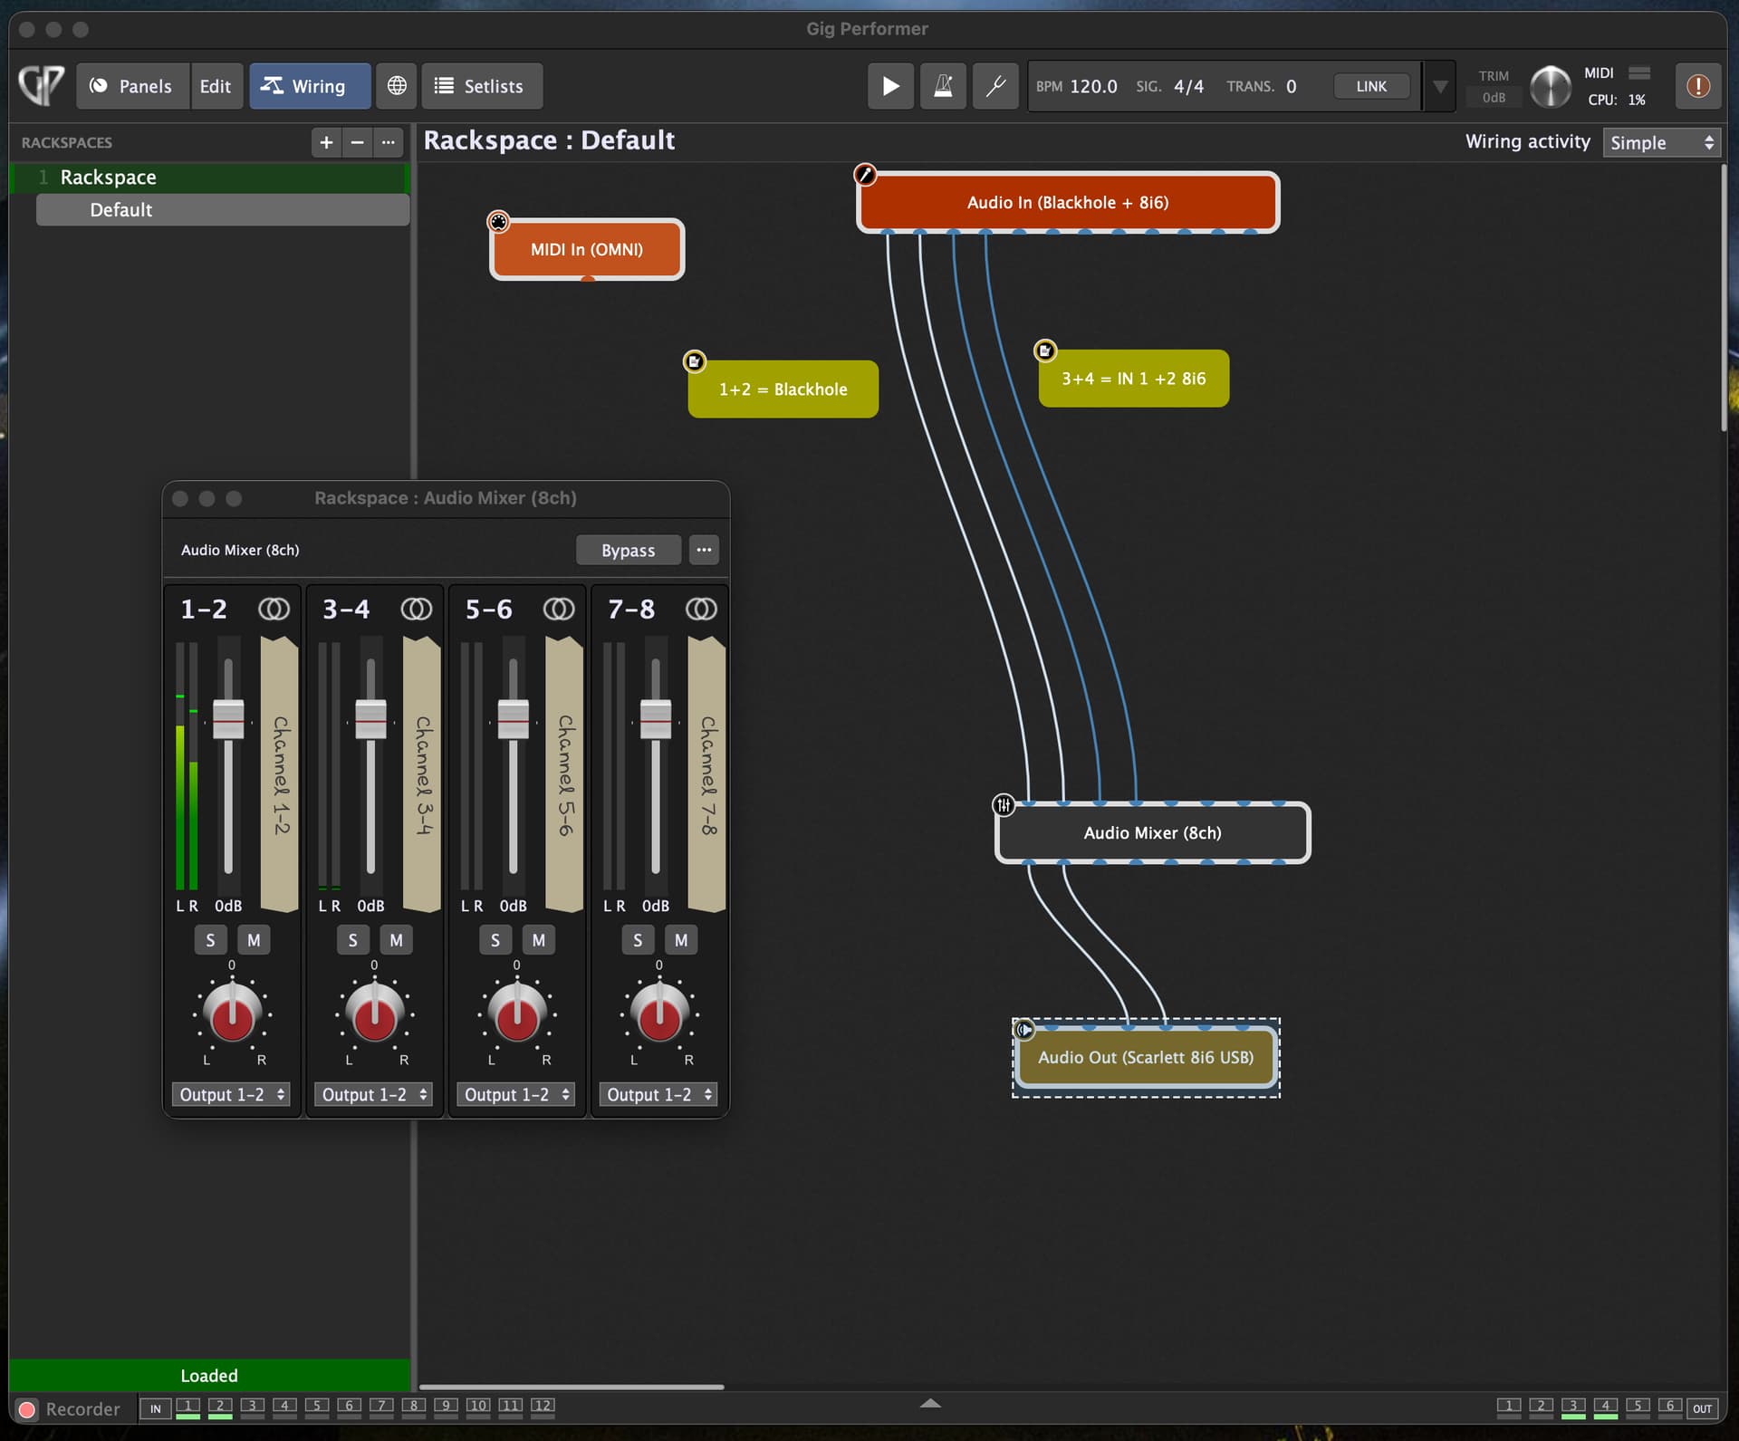Click the globe icon next to Wiring

click(x=397, y=86)
